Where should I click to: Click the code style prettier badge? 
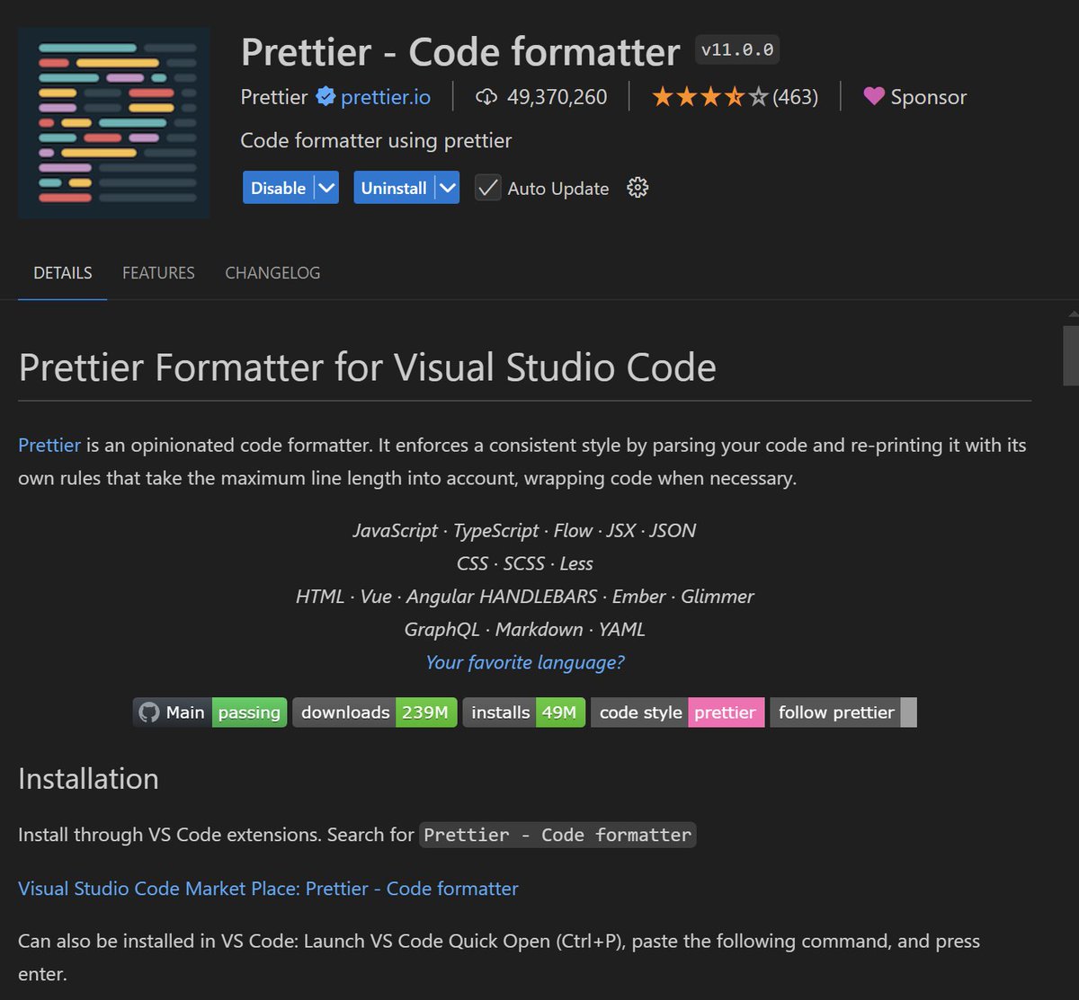click(678, 712)
